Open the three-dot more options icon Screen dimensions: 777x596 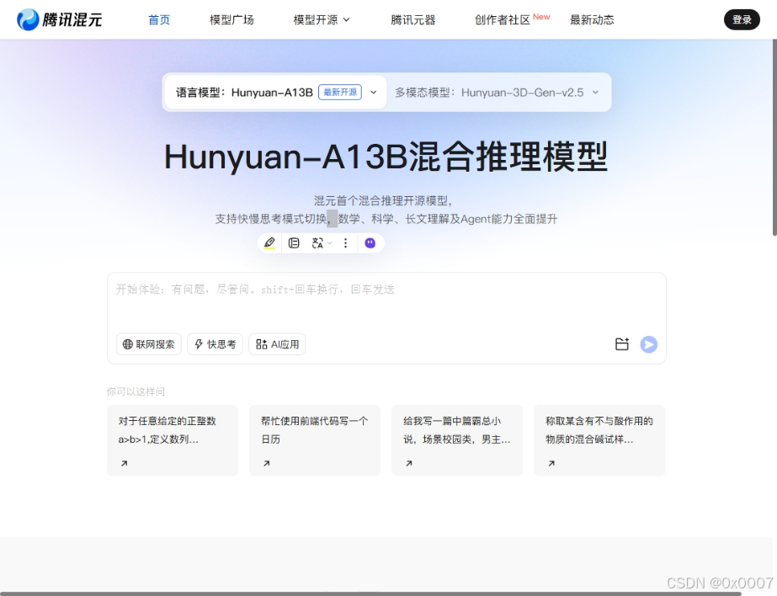346,243
